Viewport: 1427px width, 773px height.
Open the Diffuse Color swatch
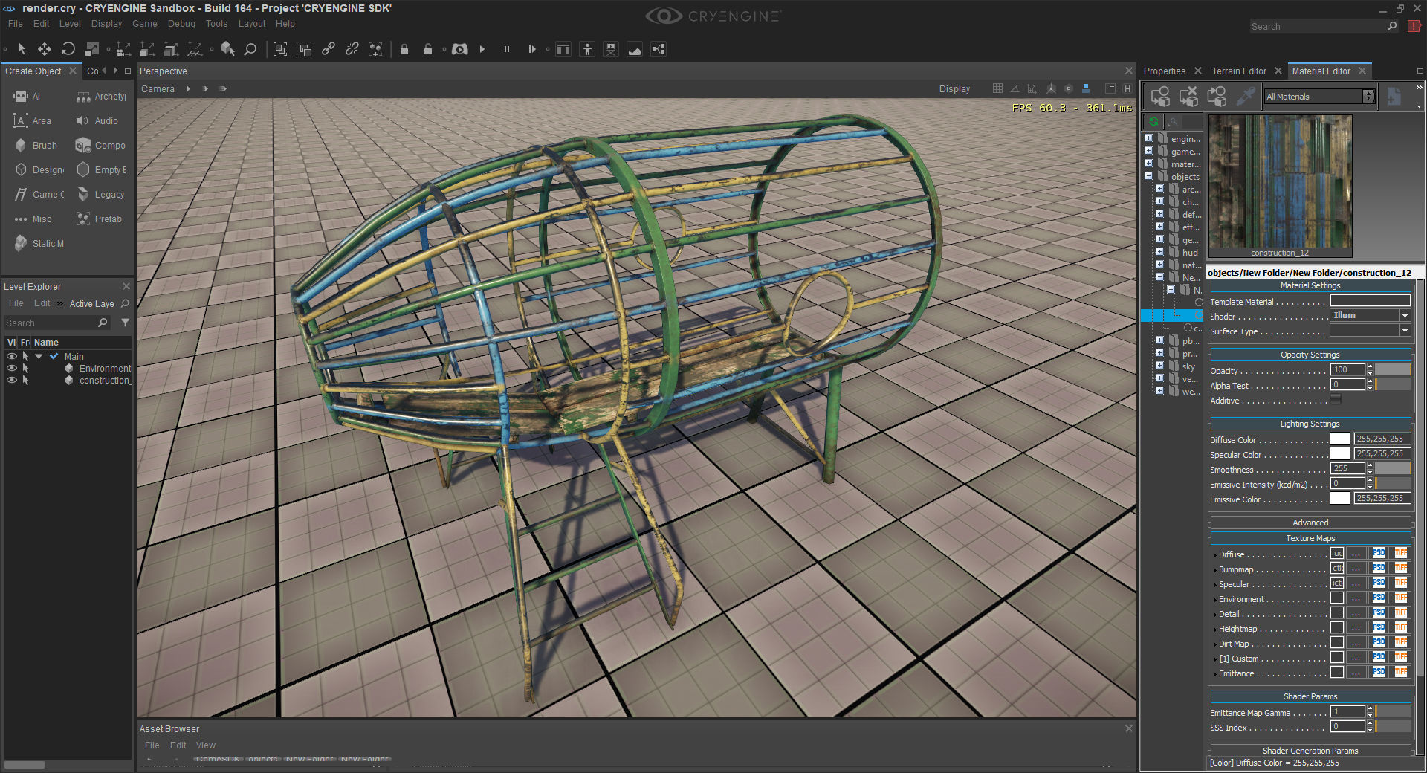[x=1340, y=439]
